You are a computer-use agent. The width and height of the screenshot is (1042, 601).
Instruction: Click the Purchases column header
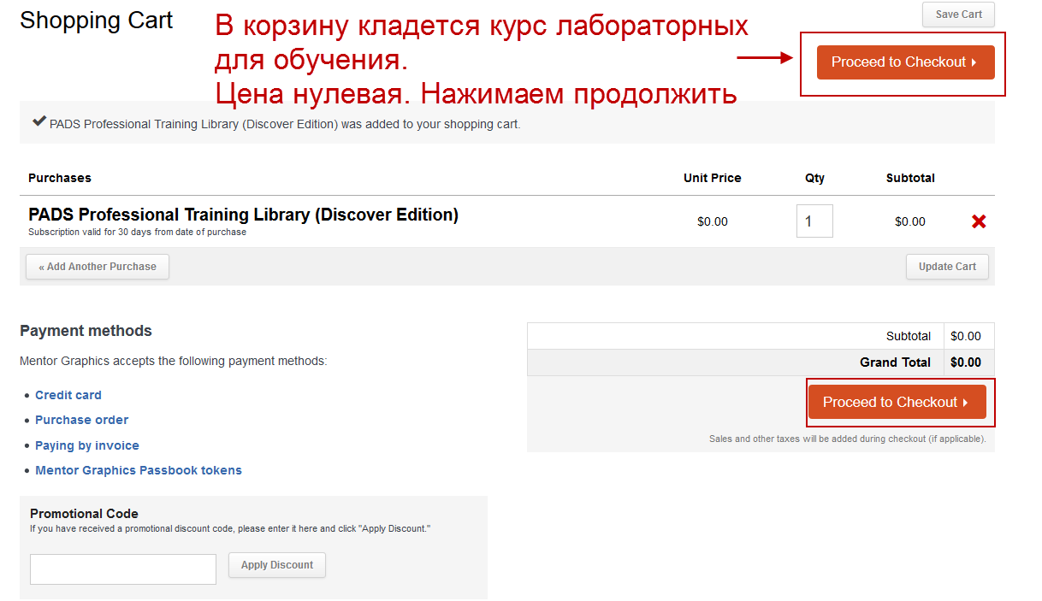pos(60,178)
